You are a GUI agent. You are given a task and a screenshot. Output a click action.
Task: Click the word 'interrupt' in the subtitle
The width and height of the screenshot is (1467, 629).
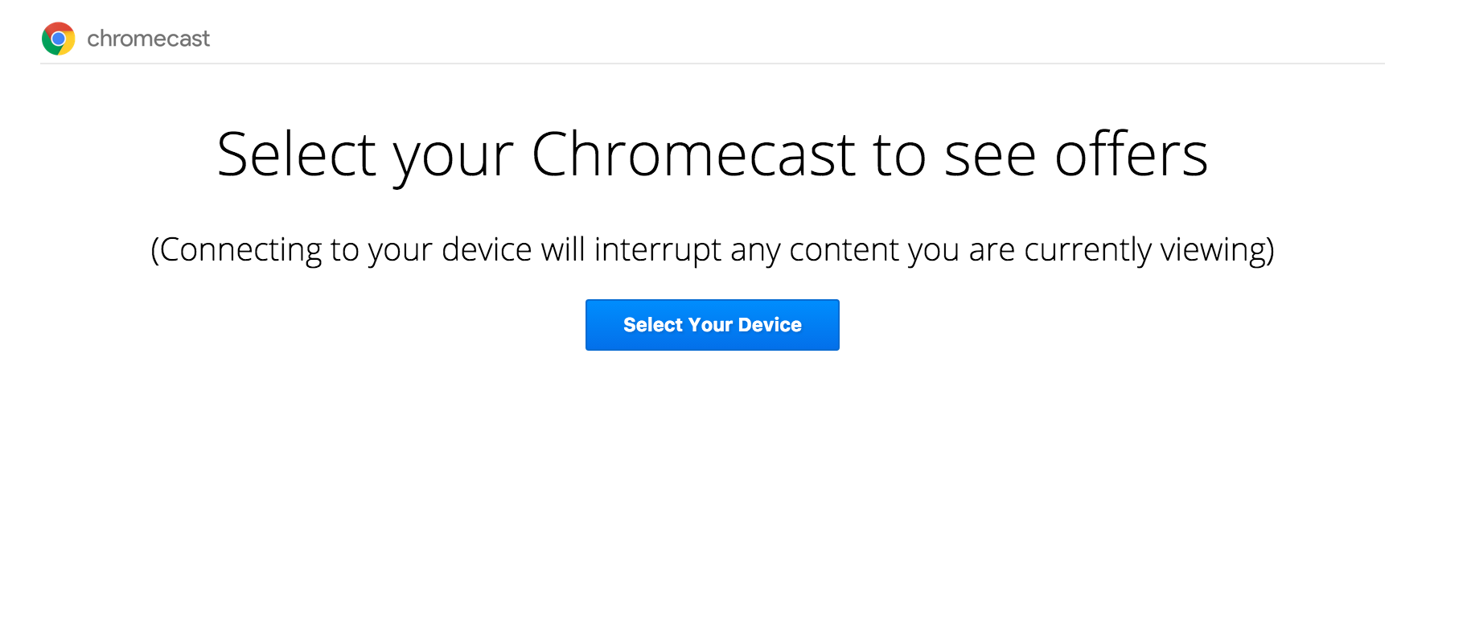(x=657, y=251)
